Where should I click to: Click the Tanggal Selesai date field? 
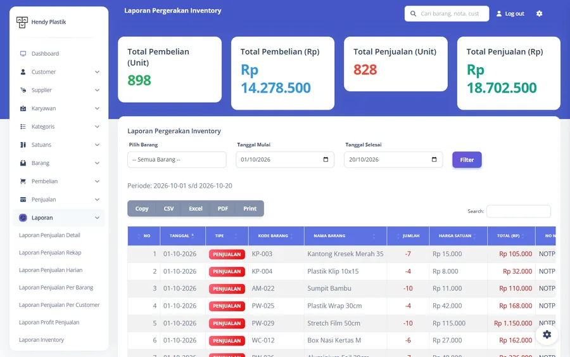click(393, 160)
